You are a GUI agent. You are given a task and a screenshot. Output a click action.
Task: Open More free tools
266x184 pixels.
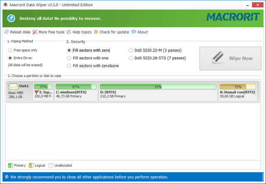pos(49,32)
